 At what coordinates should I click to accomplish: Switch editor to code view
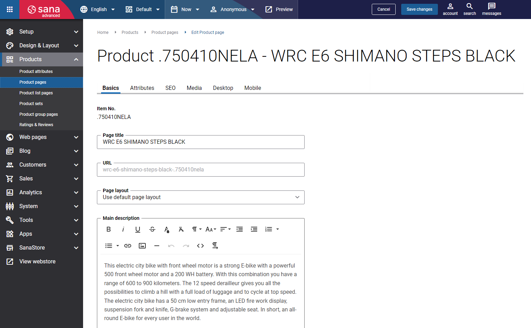(x=200, y=246)
